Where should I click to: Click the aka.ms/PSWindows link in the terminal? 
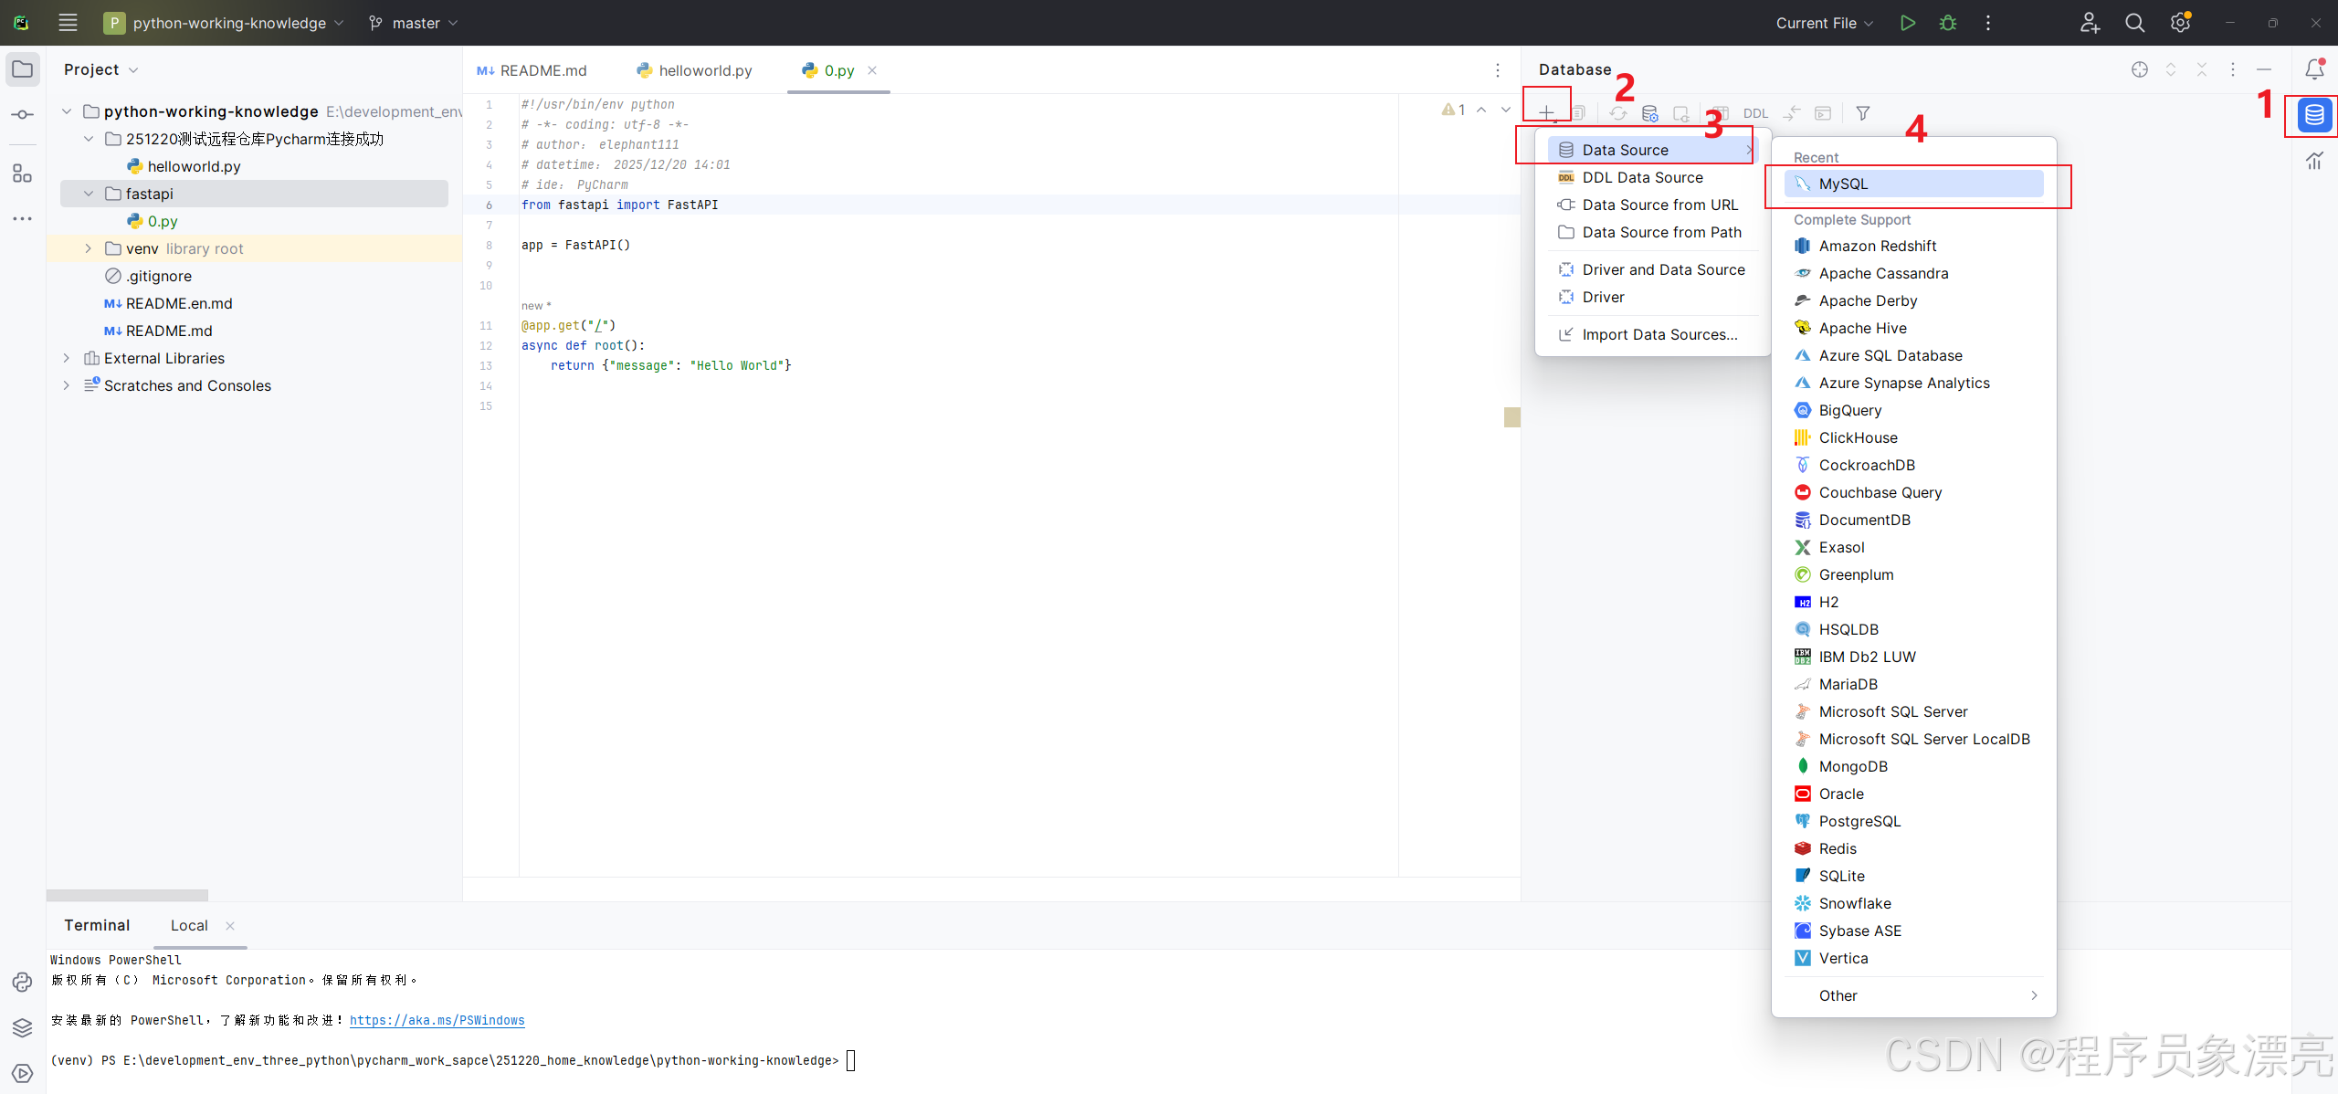pos(437,1020)
